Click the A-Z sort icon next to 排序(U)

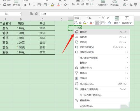(77, 78)
